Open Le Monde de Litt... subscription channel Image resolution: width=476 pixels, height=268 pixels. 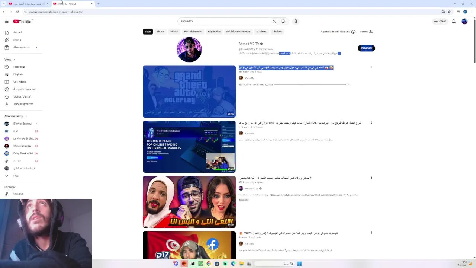point(21,138)
